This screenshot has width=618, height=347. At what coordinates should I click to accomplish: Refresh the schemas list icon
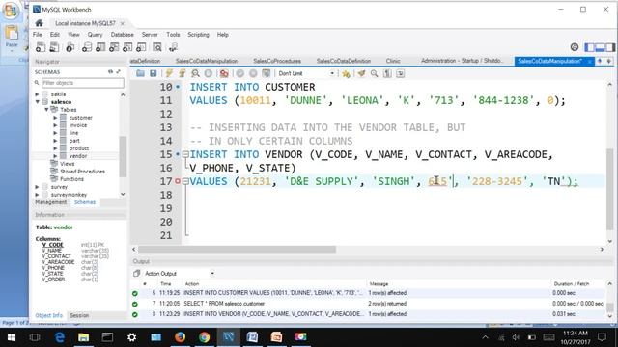pyautogui.click(x=110, y=71)
